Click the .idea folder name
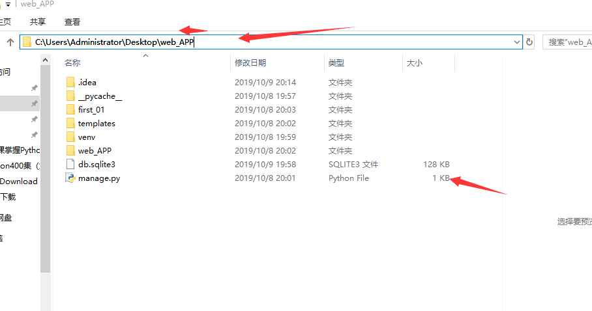 (87, 82)
